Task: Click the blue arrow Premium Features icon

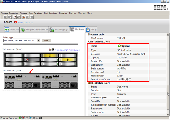Action: 30,118
